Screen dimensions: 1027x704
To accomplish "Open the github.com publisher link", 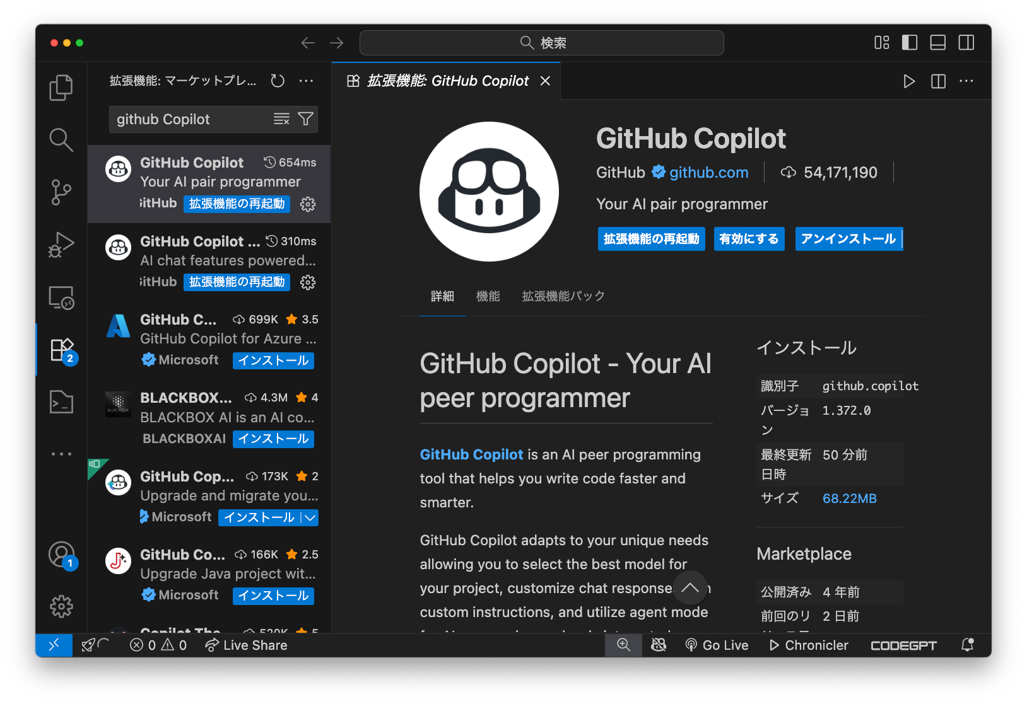I will pos(708,173).
